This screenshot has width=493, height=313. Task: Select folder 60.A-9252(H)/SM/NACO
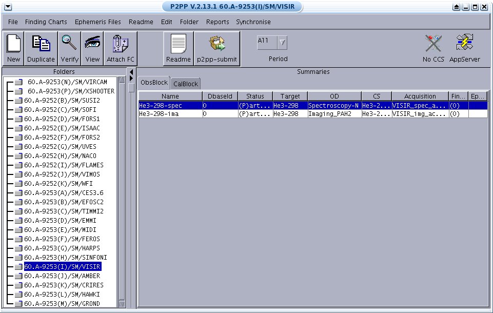pos(60,155)
